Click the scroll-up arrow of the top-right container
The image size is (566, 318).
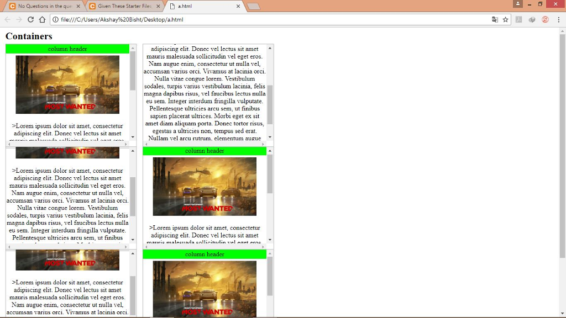point(270,48)
